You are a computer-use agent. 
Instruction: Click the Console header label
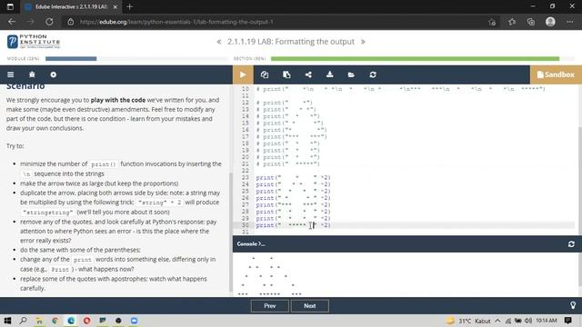(x=251, y=244)
